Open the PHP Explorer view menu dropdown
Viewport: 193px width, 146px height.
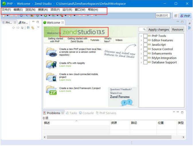(x=38, y=27)
